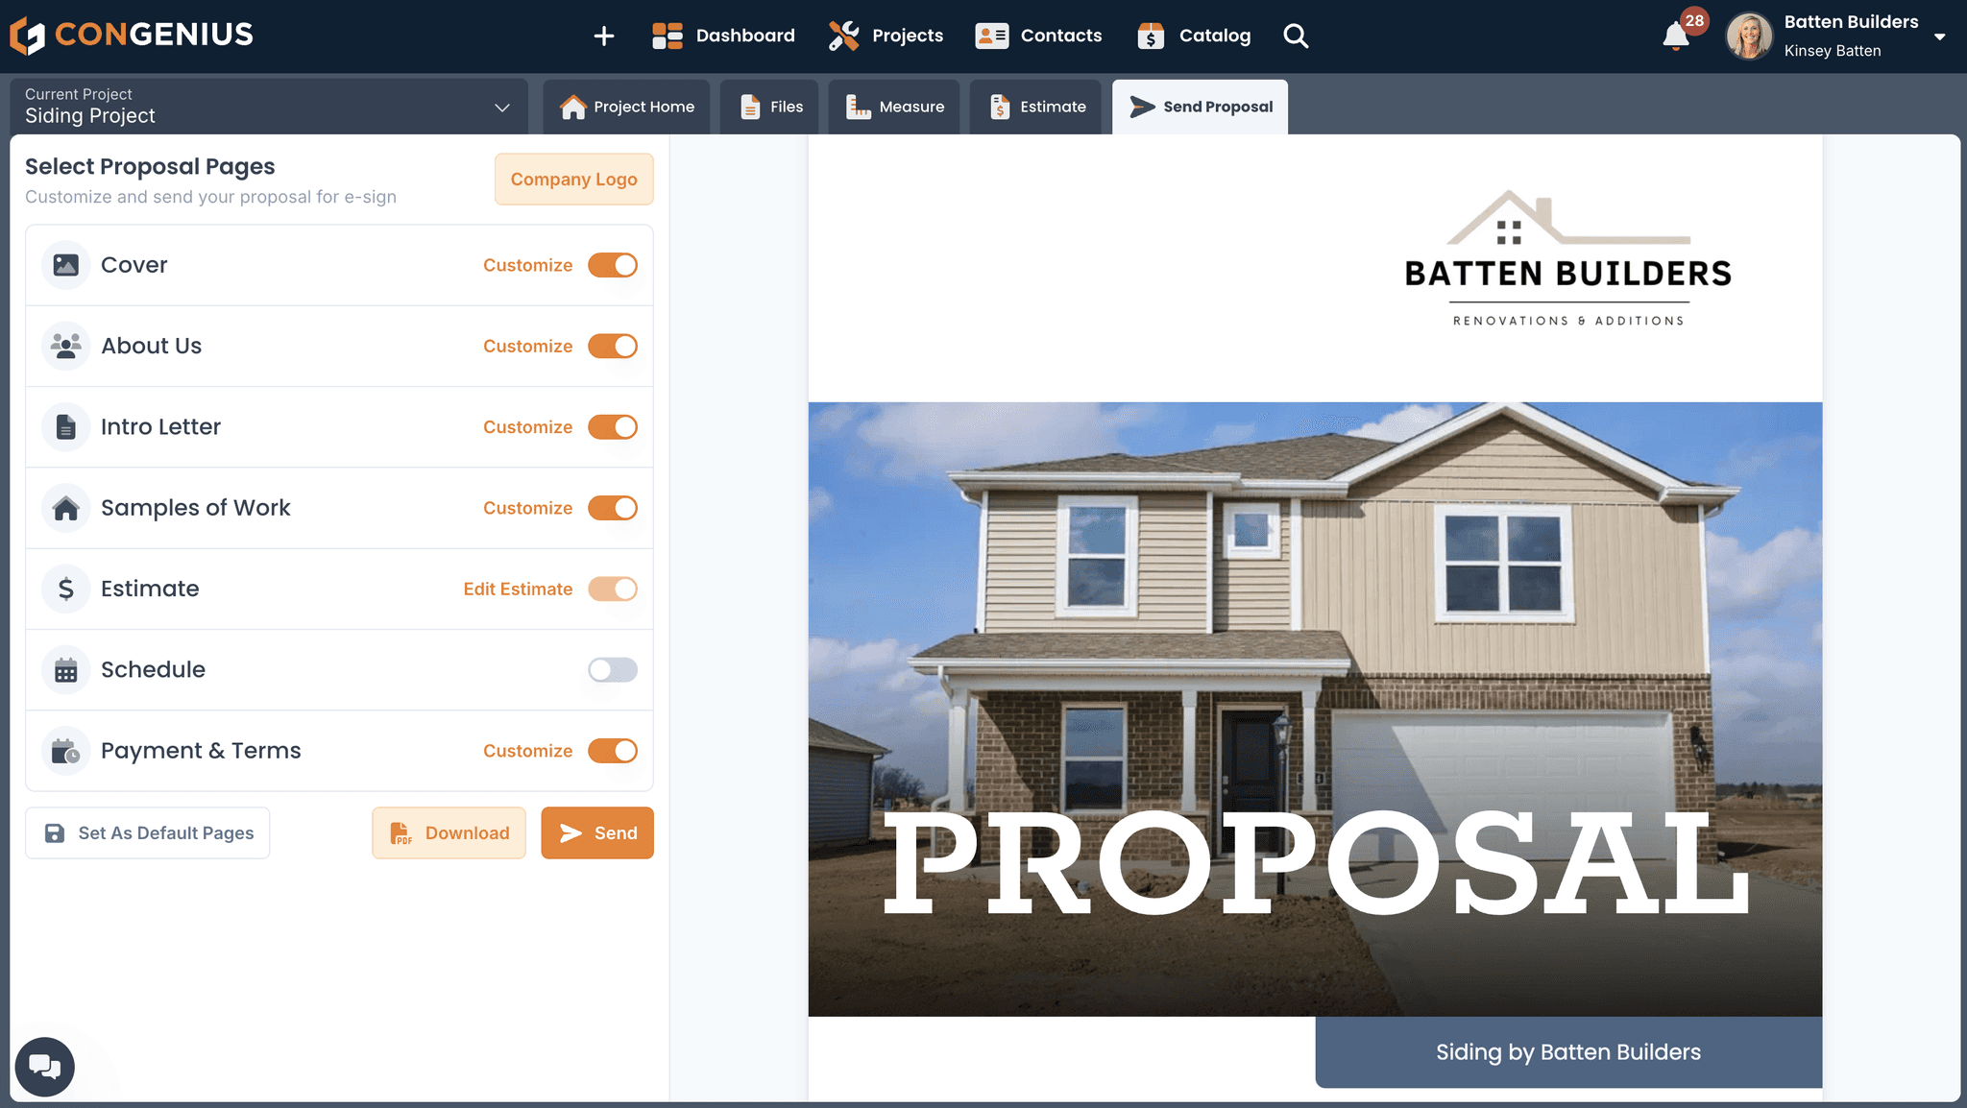Click the Projects navigation icon
Viewport: 1967px width, 1108px height.
[x=841, y=36]
